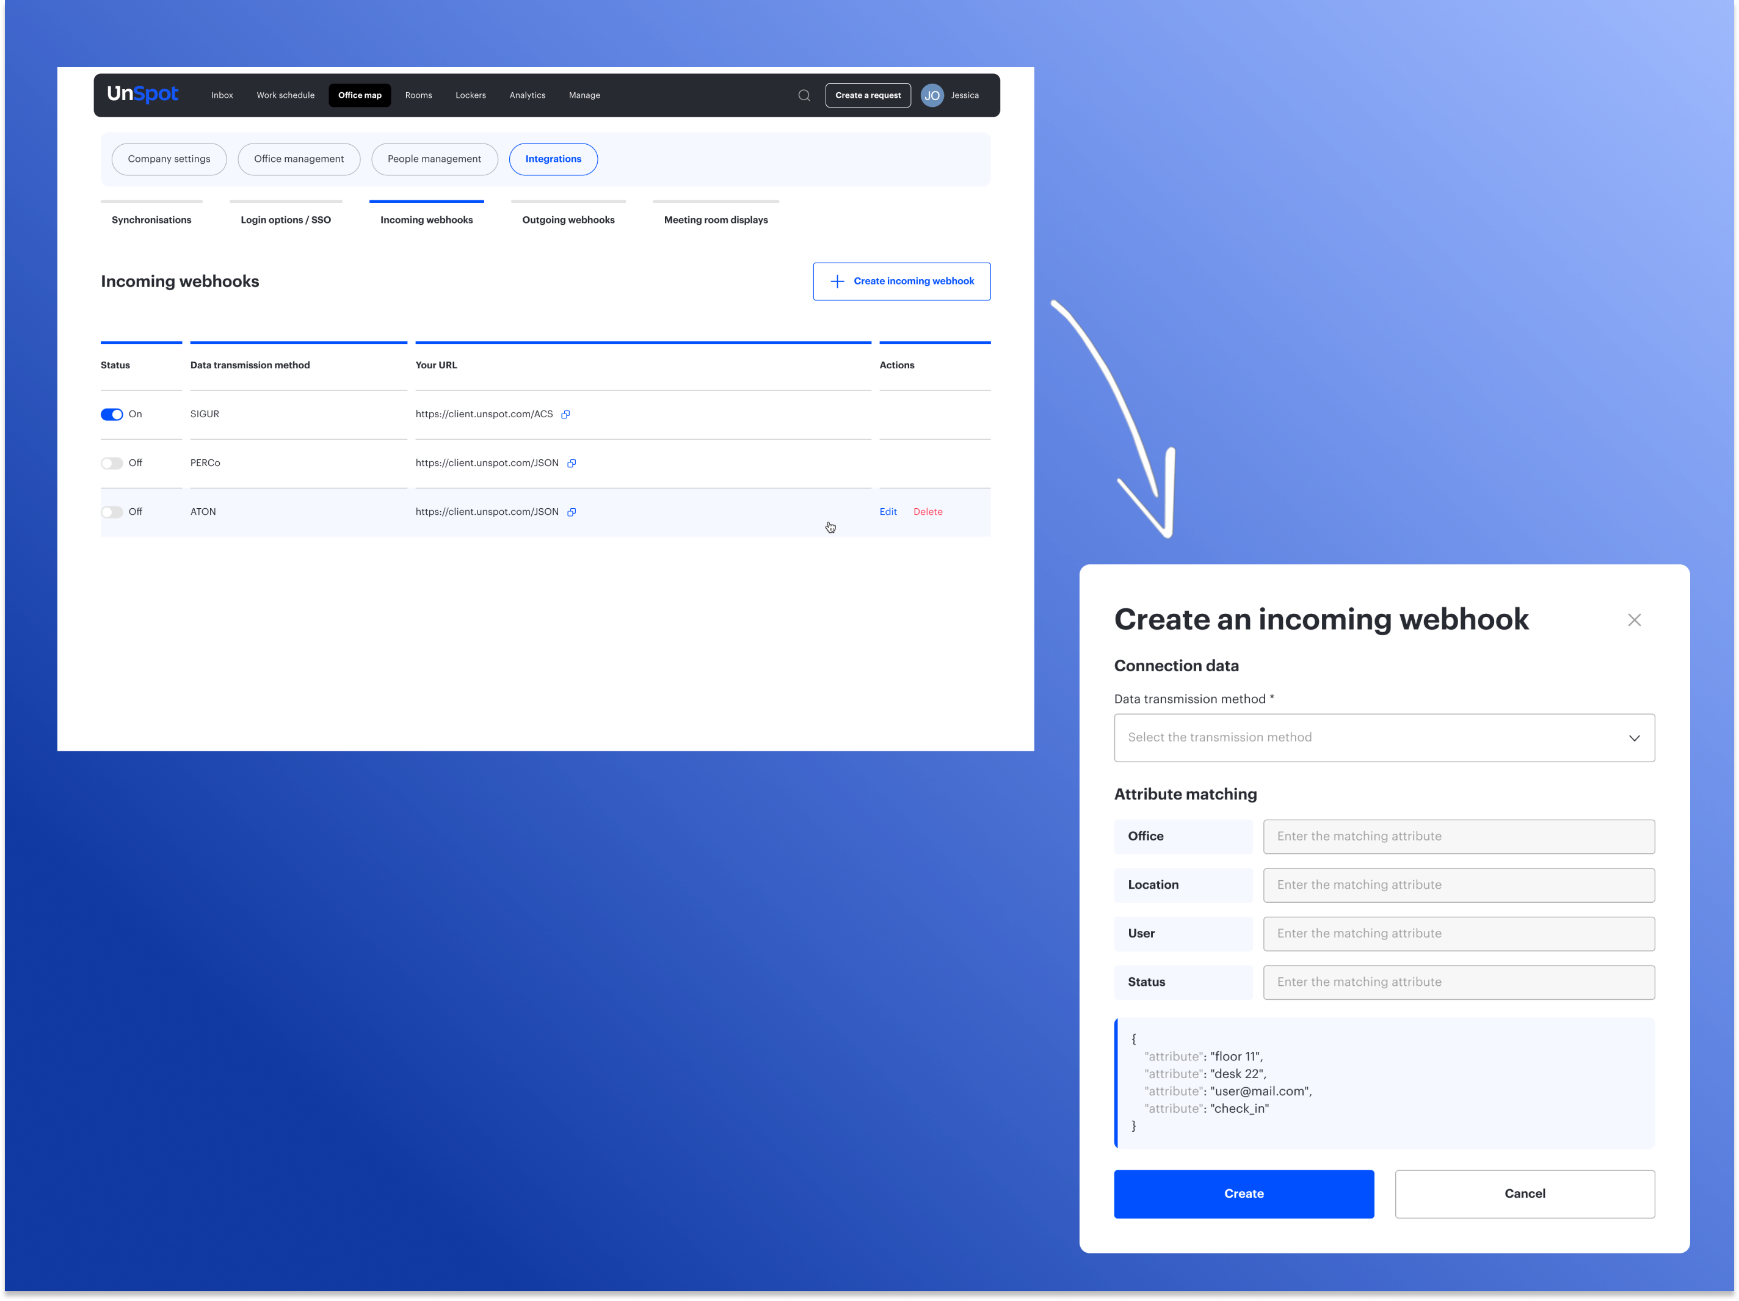Delete the ATON webhook
Image resolution: width=1739 pixels, height=1301 pixels.
tap(928, 512)
